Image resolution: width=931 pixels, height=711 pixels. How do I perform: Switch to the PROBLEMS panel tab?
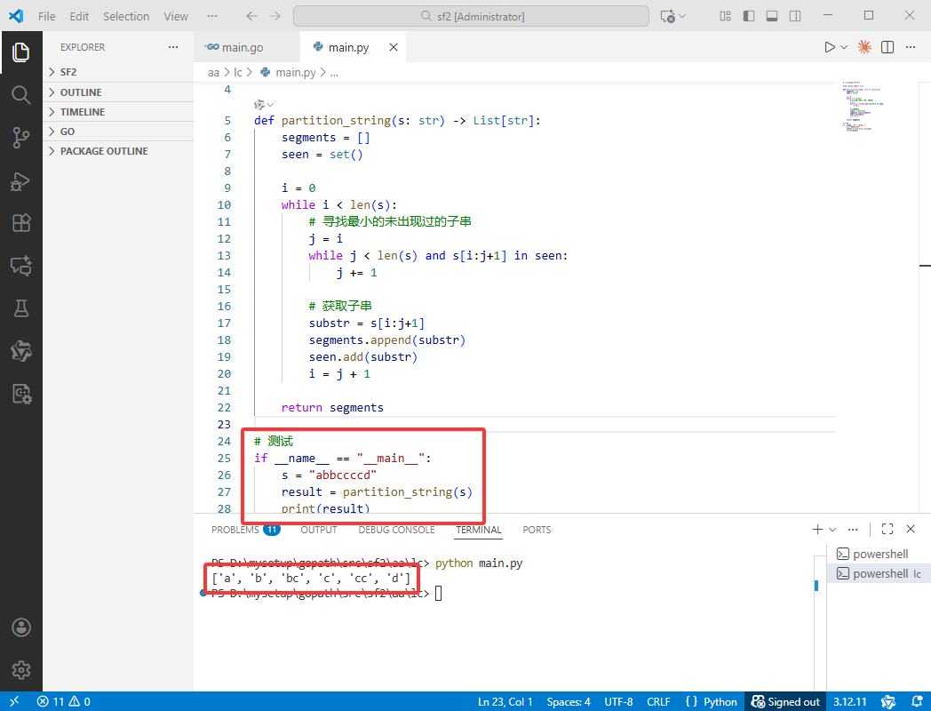pos(245,529)
